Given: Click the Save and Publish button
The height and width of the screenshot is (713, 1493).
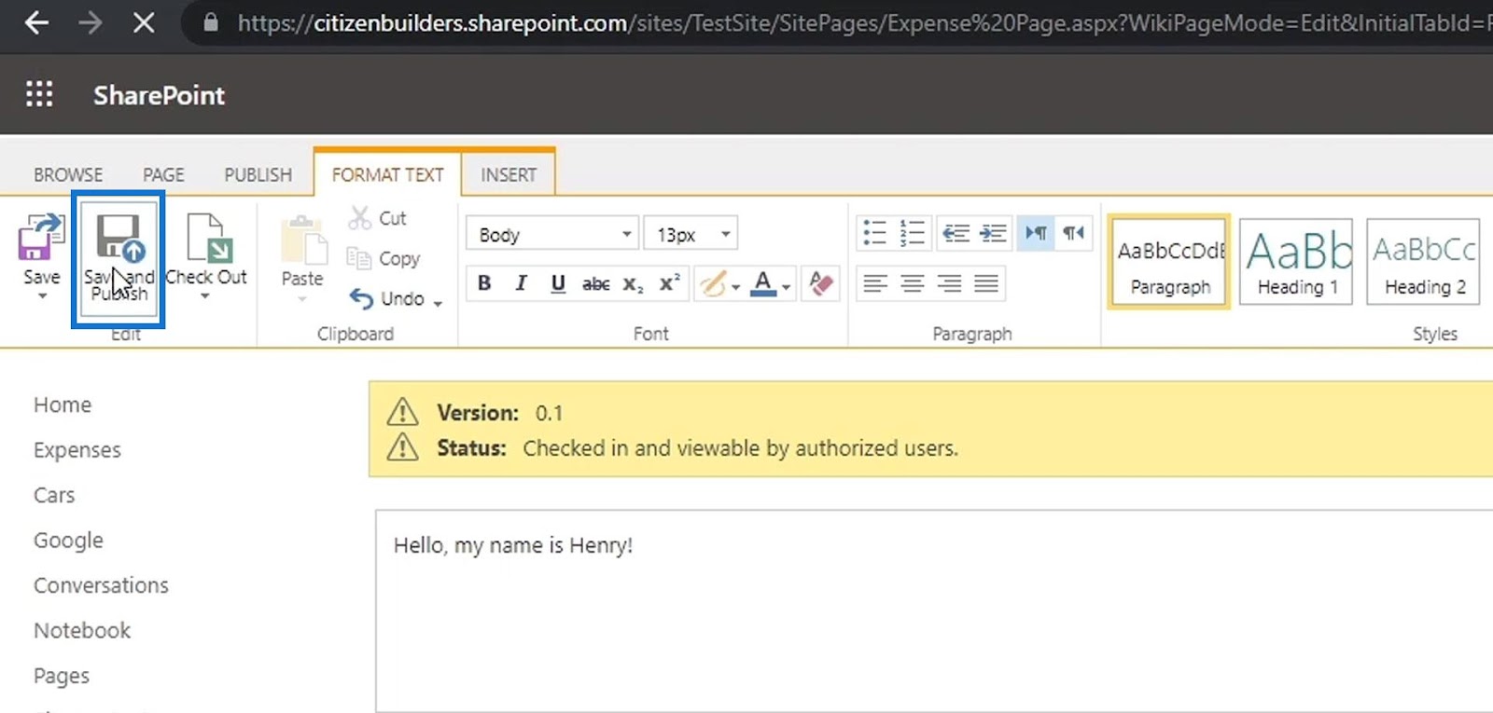Looking at the screenshot, I should click(x=119, y=259).
